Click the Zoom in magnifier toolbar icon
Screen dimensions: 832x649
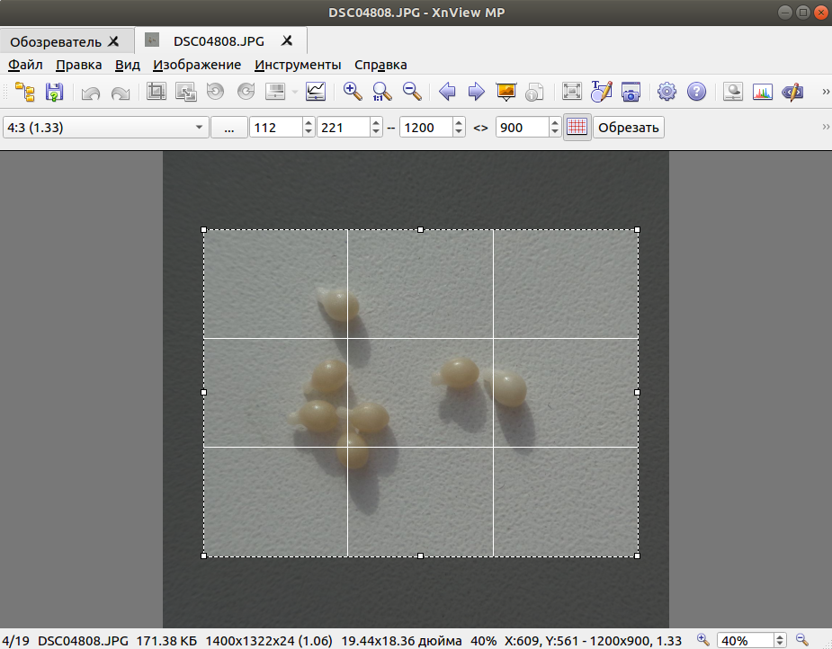pyautogui.click(x=353, y=92)
